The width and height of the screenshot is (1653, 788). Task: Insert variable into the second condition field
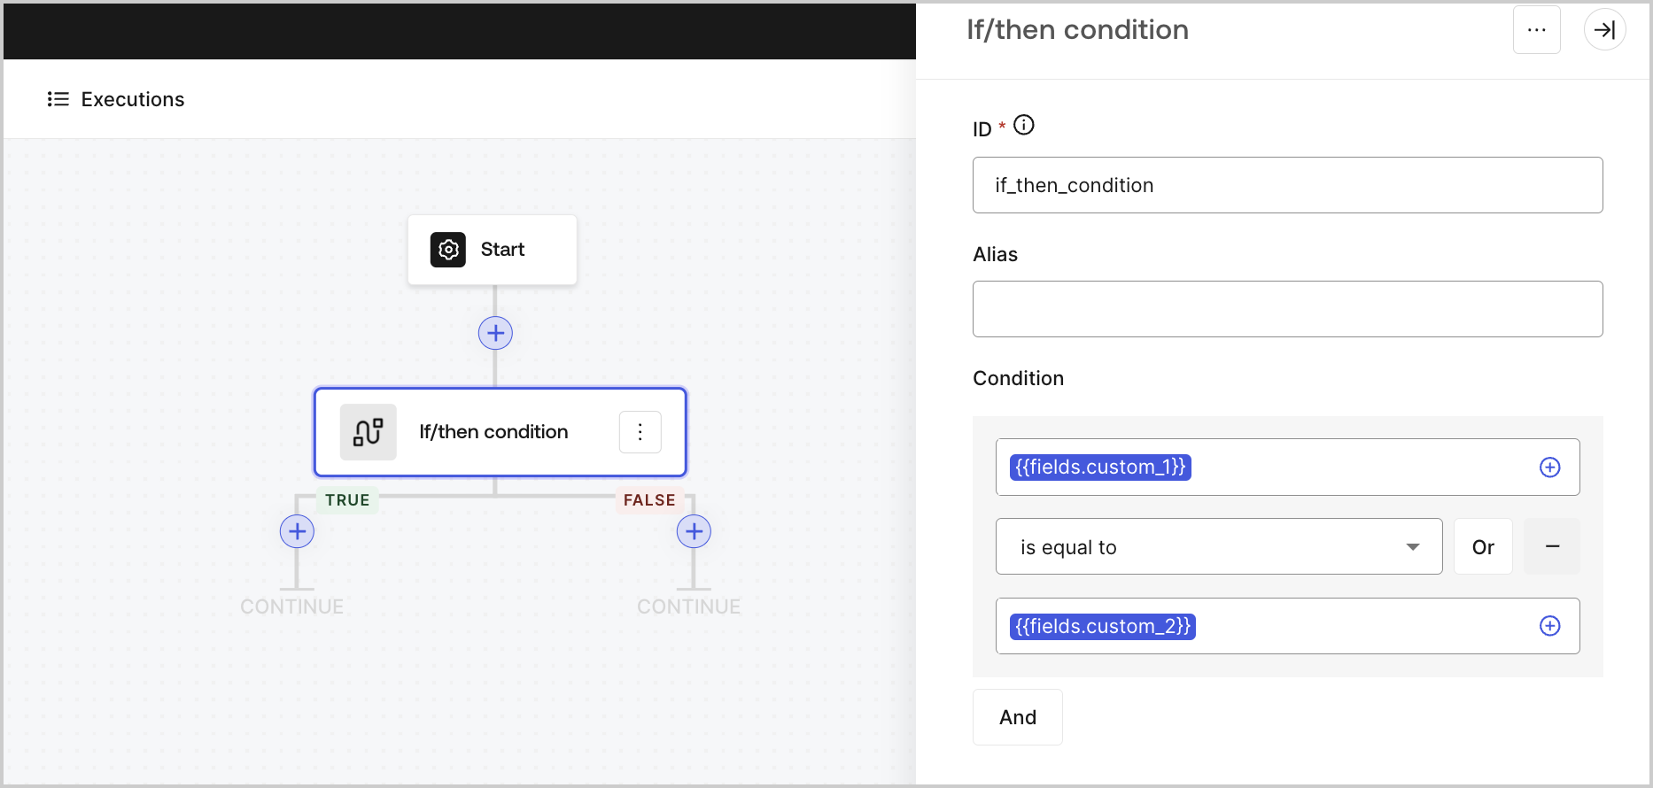tap(1549, 626)
